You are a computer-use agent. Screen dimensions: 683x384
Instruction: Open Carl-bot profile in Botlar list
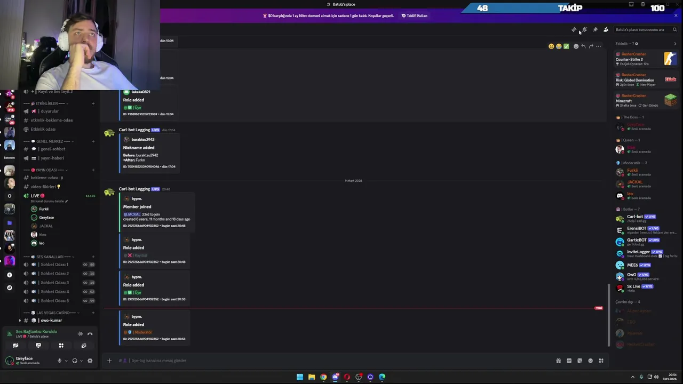click(x=646, y=218)
